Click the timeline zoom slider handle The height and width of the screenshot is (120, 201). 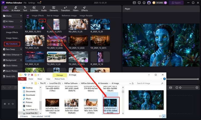(180, 87)
